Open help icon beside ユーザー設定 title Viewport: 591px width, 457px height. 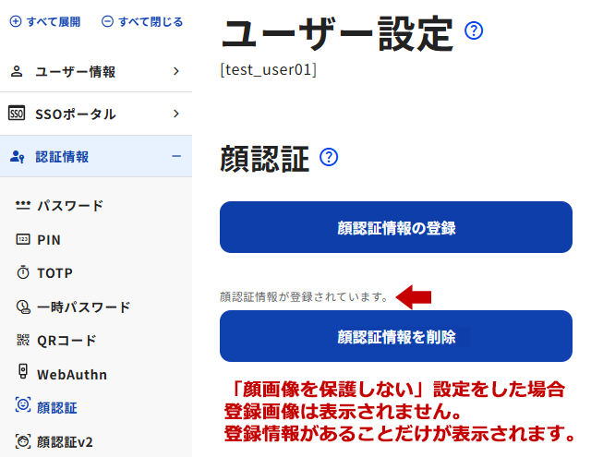point(475,31)
